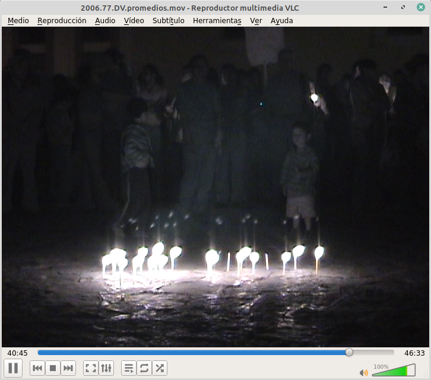Maximize the VLC window

pos(403,7)
